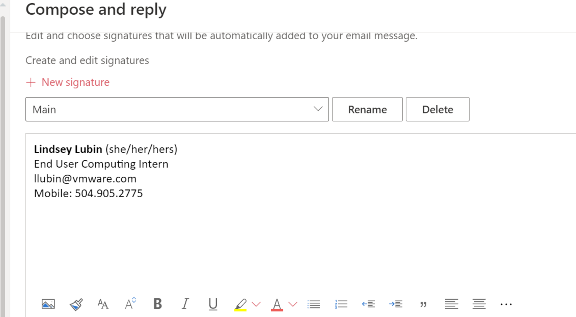Image resolution: width=576 pixels, height=317 pixels.
Task: Increase indent of the signature text
Action: pos(396,304)
